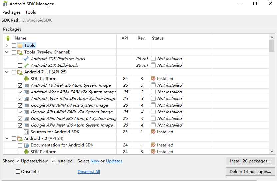Check the Sources for Android SDK checkbox
The height and width of the screenshot is (181, 277).
[x=20, y=132]
